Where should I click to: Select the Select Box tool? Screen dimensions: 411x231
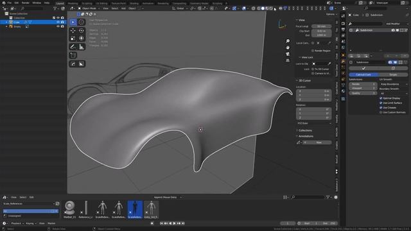point(73,22)
